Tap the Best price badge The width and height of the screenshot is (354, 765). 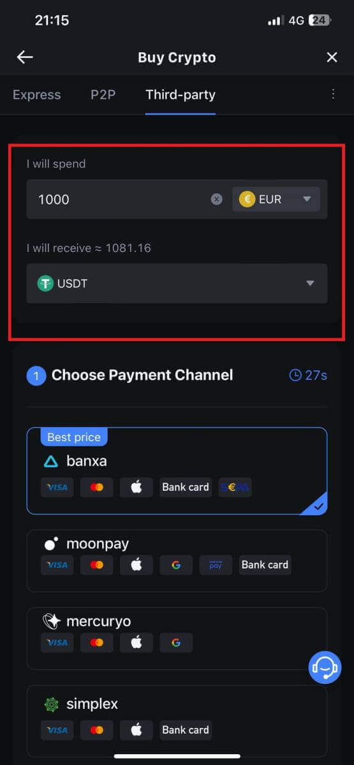point(74,437)
